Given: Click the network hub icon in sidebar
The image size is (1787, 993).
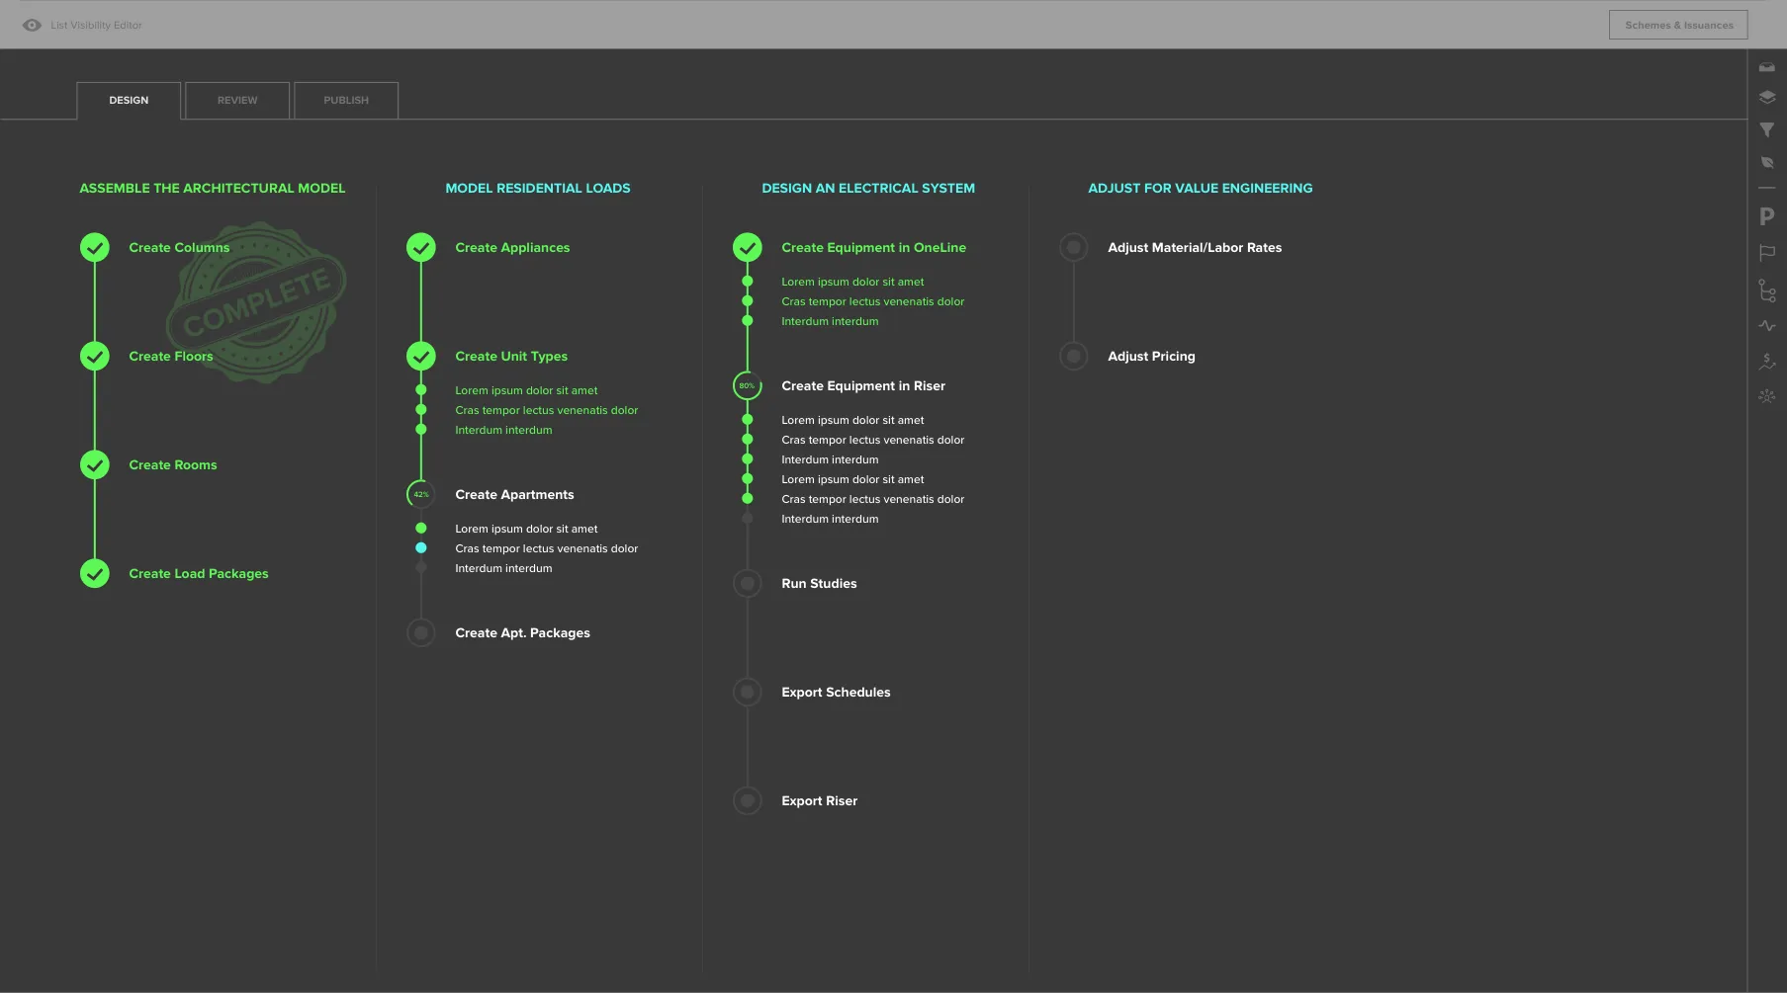Looking at the screenshot, I should [x=1766, y=395].
